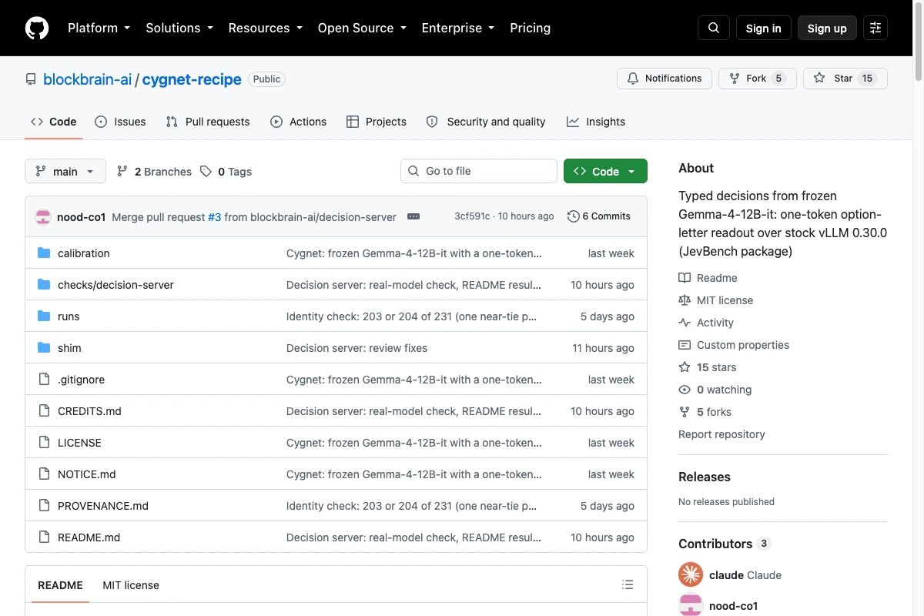Image resolution: width=924 pixels, height=616 pixels.
Task: Switch to the Code tab
Action: [54, 122]
